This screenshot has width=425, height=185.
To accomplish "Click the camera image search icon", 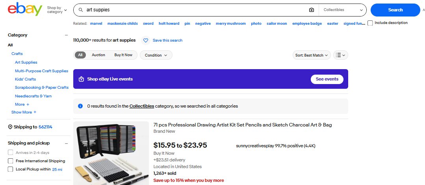I will click(312, 10).
